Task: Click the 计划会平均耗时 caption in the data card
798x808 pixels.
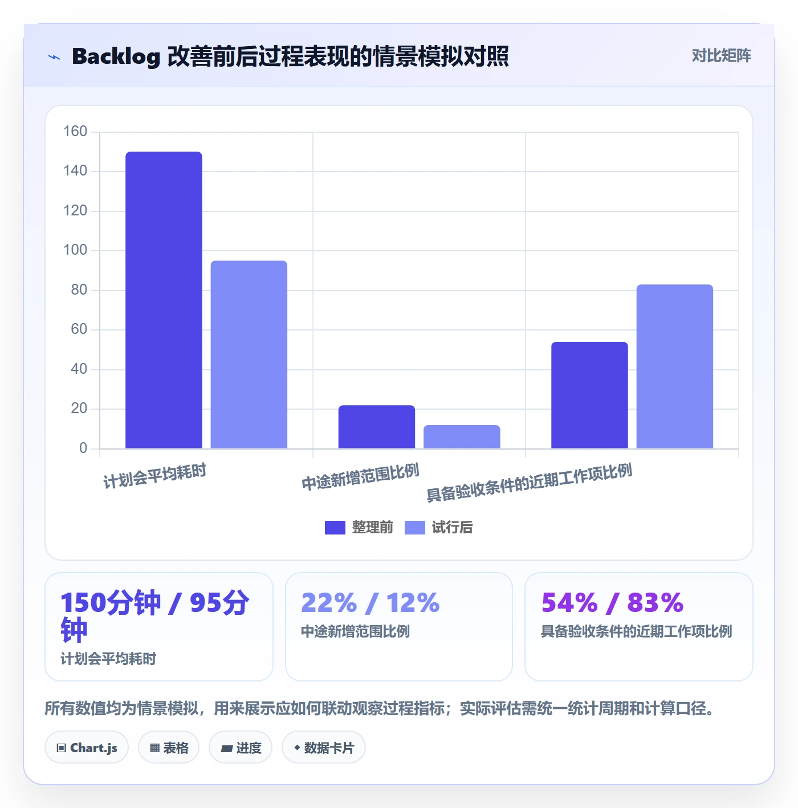Action: [108, 659]
